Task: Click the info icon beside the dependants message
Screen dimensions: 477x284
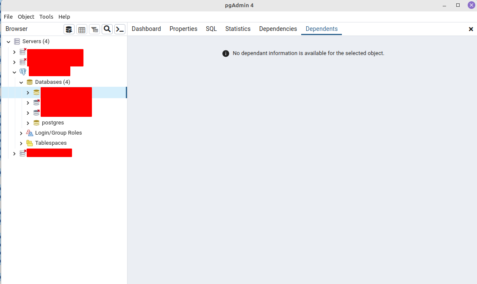Action: pos(226,53)
